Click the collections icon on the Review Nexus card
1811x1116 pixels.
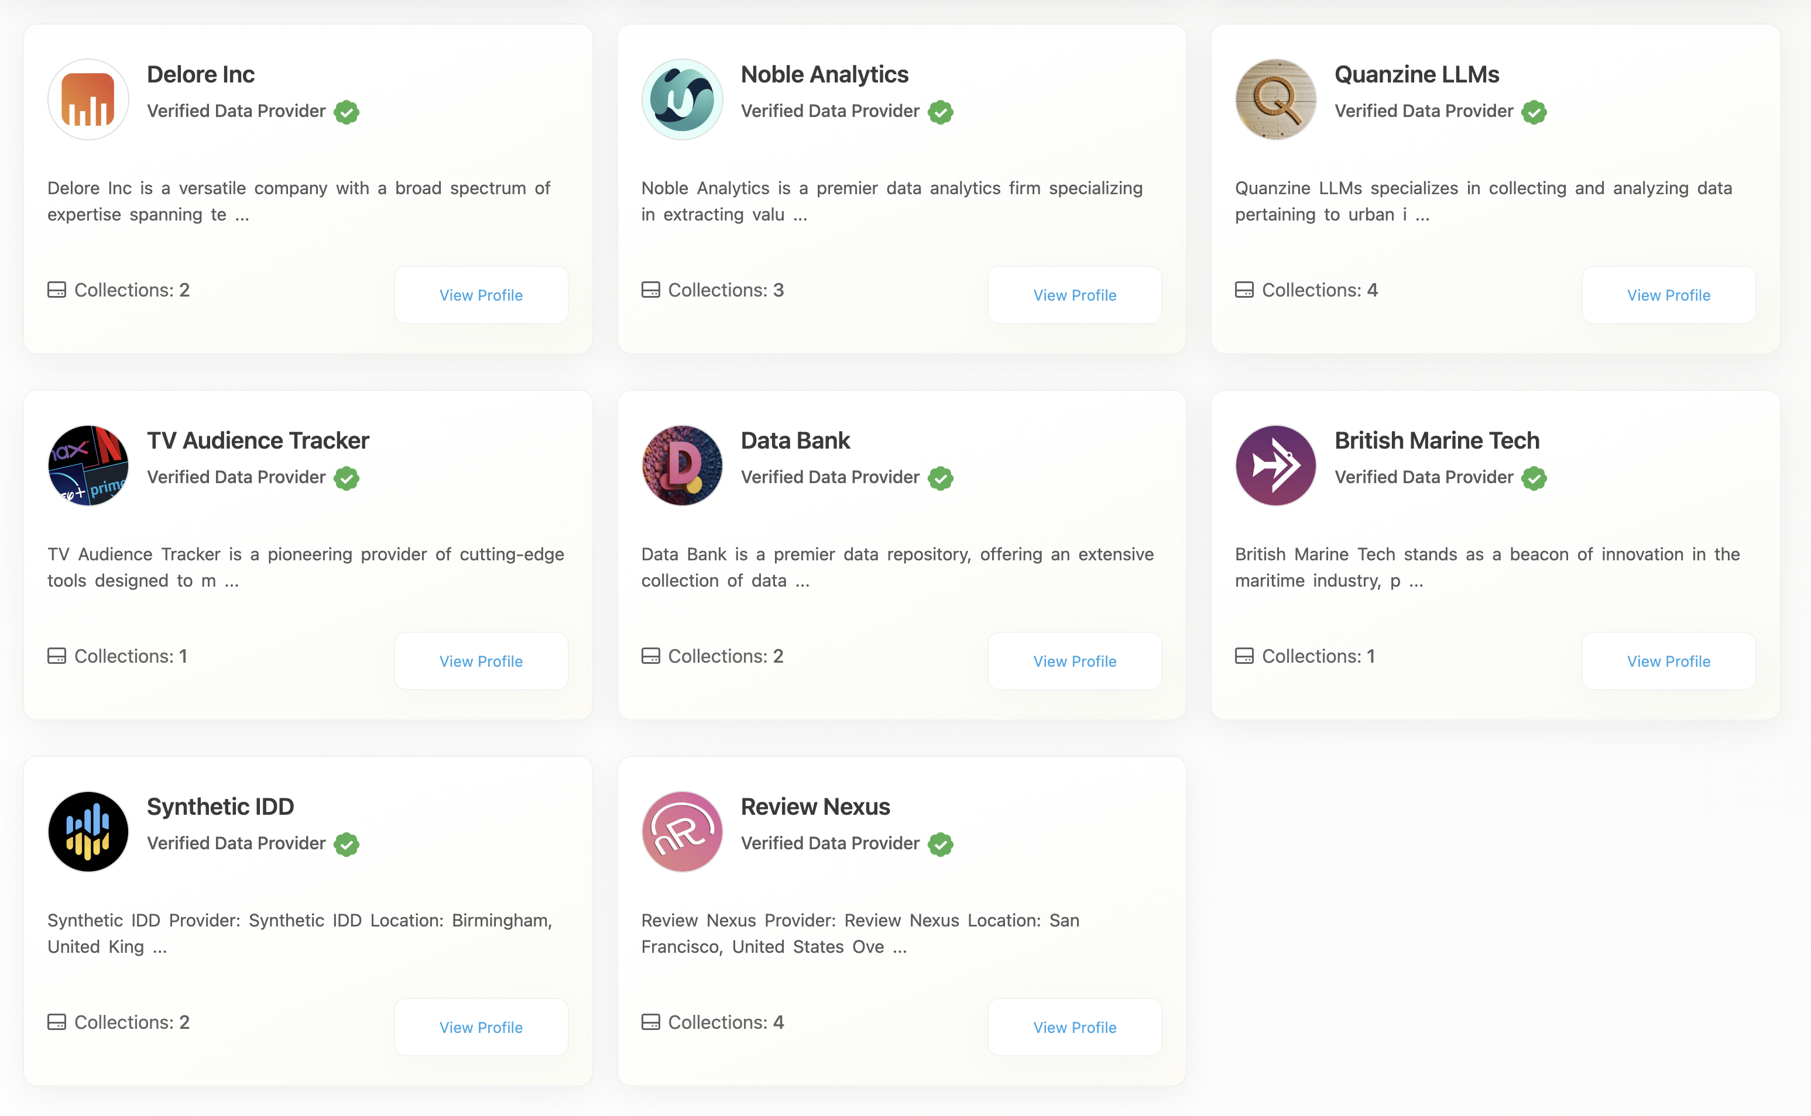click(x=651, y=1022)
